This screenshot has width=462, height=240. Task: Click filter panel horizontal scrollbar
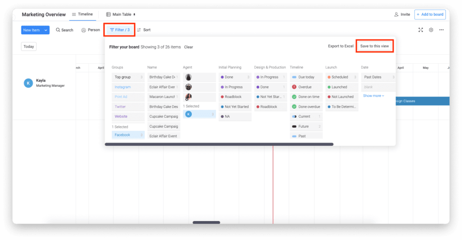point(219,144)
